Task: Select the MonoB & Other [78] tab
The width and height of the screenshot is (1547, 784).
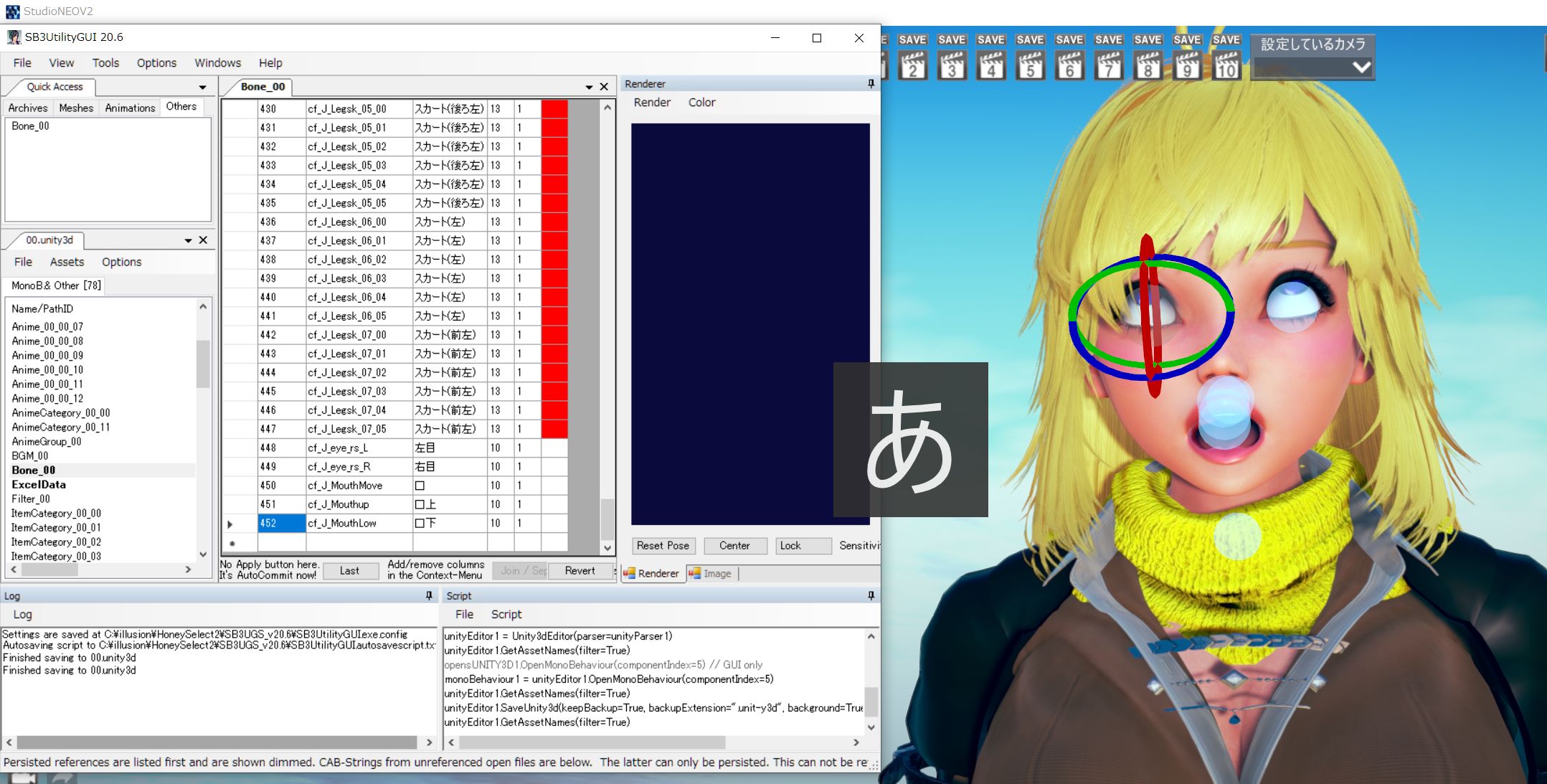Action: [x=56, y=285]
